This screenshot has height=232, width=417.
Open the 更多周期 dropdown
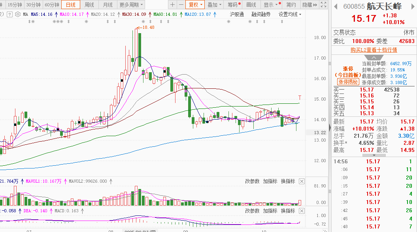point(131,5)
